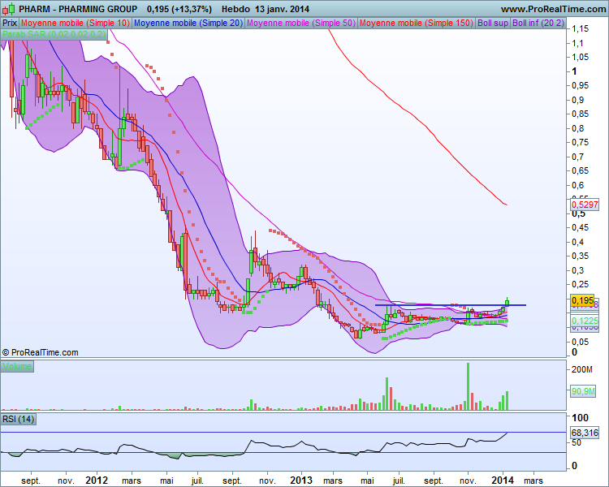609x487 pixels.
Task: Click the 2012 year label on time axis
Action: click(97, 481)
